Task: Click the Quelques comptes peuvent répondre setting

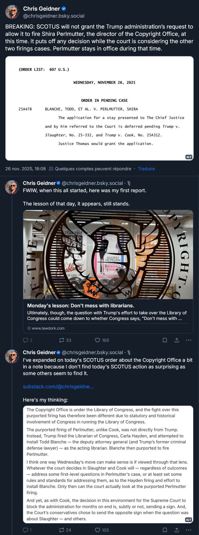Action: (x=90, y=169)
